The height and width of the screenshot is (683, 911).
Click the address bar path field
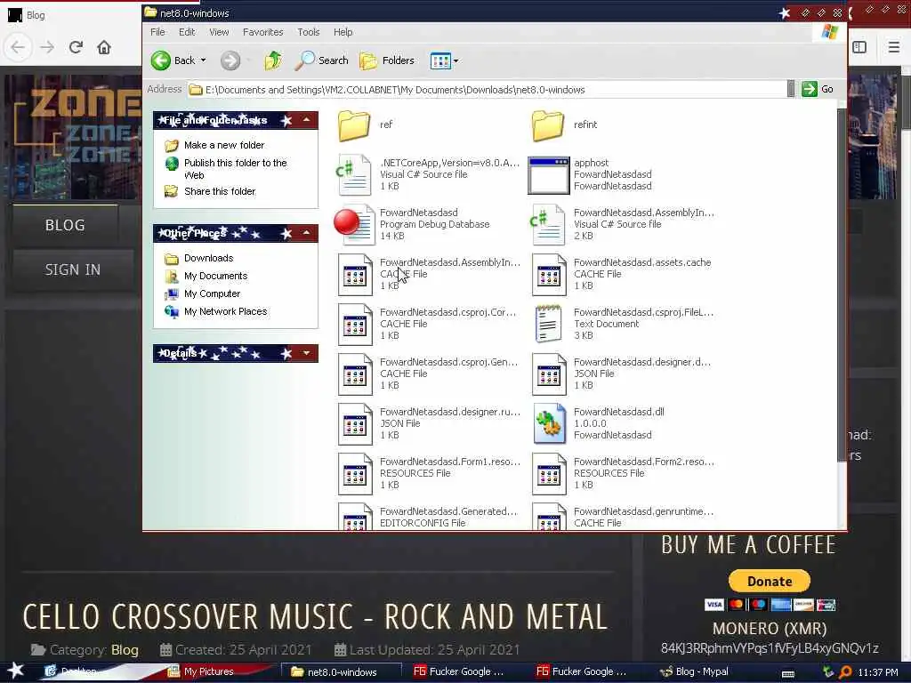click(x=487, y=90)
